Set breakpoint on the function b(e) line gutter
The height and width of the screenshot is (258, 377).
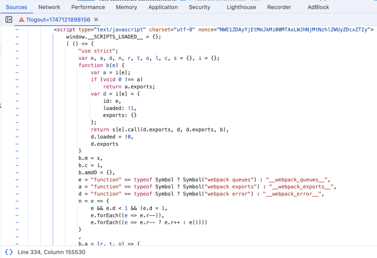pos(17,66)
